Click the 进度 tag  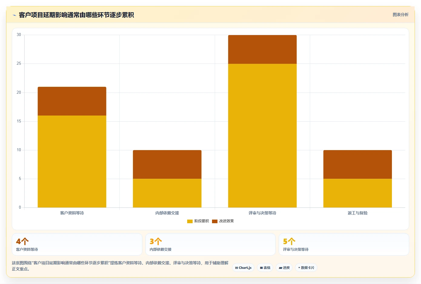pos(284,268)
